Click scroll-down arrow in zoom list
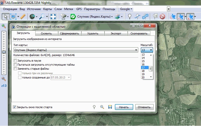The height and width of the screenshot is (126, 201). click(151, 77)
